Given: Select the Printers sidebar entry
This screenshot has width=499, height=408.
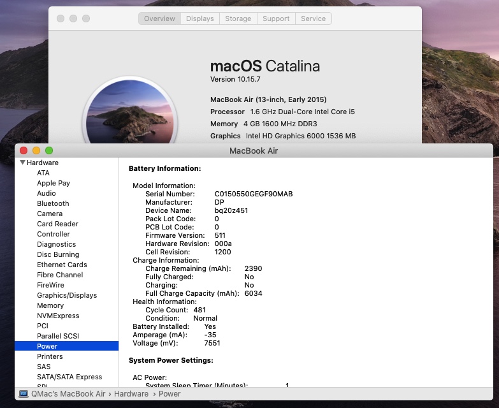Looking at the screenshot, I should click(50, 356).
